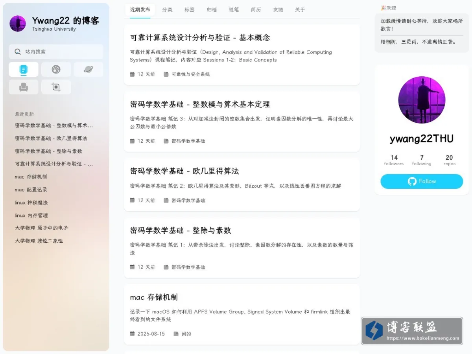Open the armchair icon tab in sidebar
The width and height of the screenshot is (472, 354).
coord(24,87)
